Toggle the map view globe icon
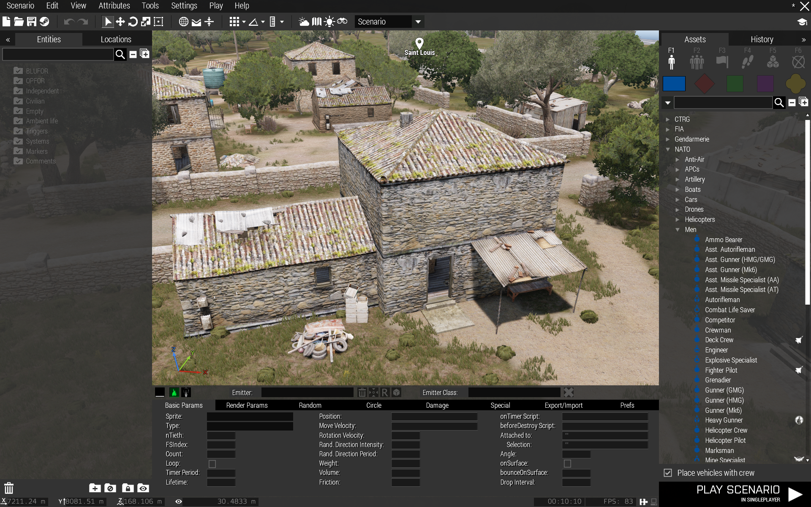811x507 pixels. [183, 22]
